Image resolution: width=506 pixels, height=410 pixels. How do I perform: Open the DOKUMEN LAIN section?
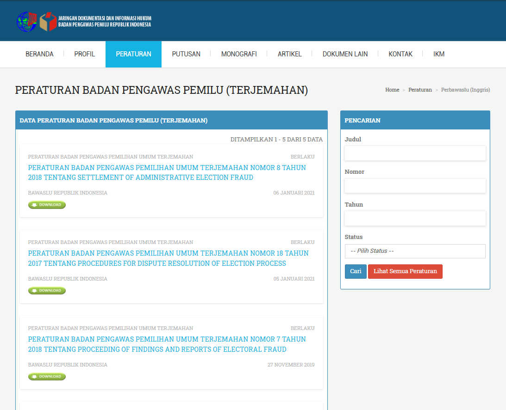pos(345,54)
